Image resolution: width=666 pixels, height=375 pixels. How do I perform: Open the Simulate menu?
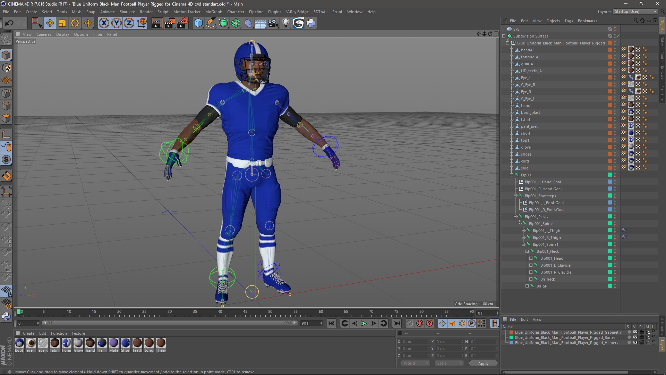click(x=127, y=12)
